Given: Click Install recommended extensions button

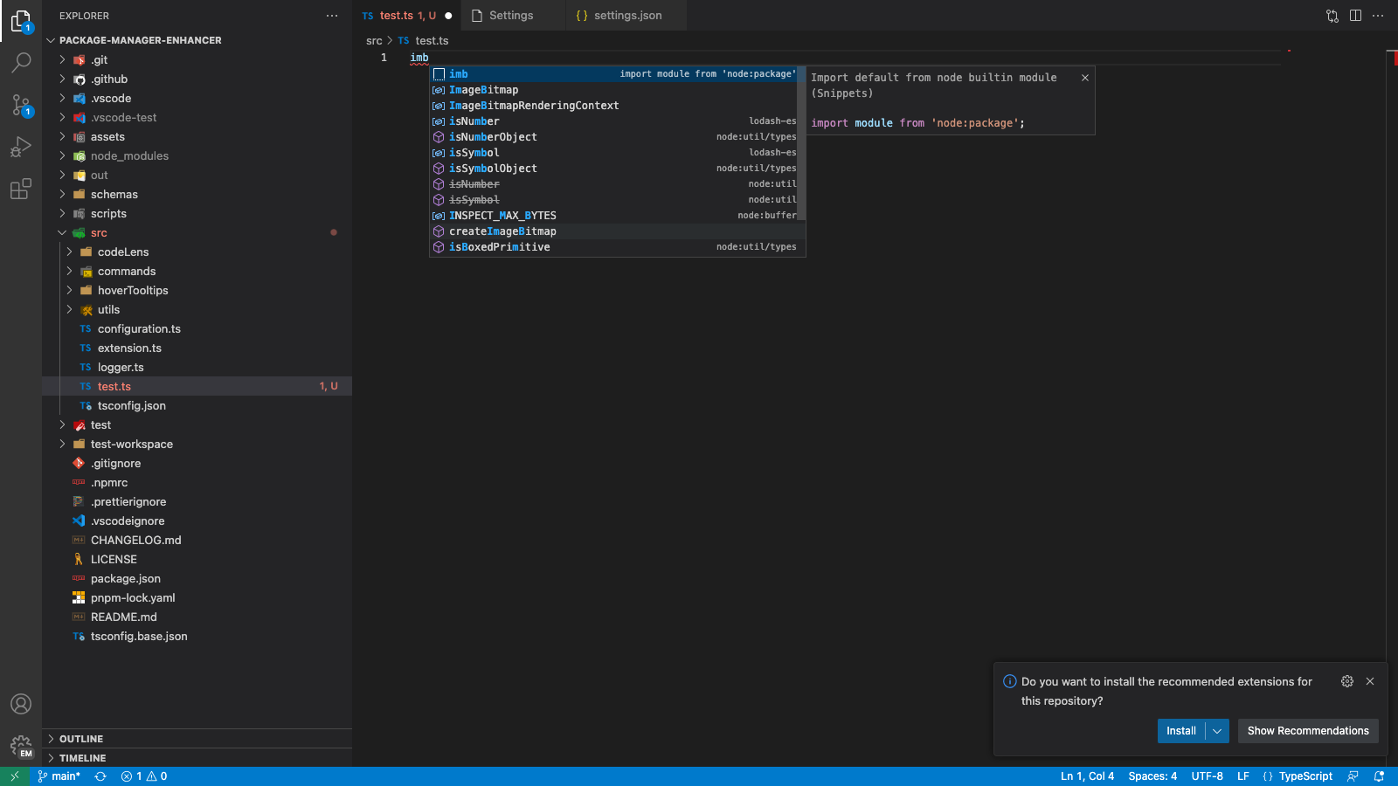Looking at the screenshot, I should 1181,731.
